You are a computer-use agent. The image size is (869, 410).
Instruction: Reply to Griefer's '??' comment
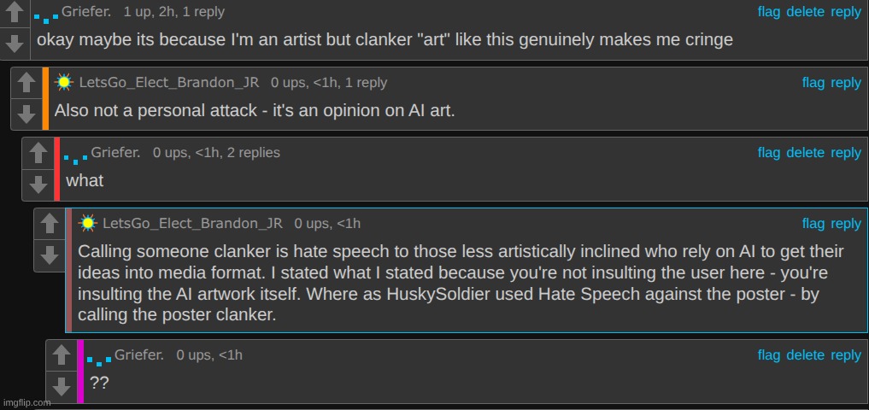(846, 355)
